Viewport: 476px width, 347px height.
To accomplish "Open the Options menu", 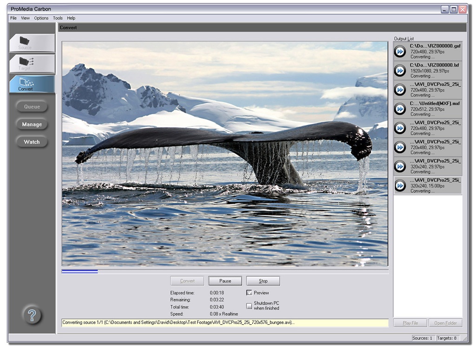I will pyautogui.click(x=41, y=18).
